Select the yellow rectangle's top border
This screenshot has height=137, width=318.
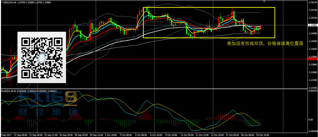pyautogui.click(x=209, y=7)
